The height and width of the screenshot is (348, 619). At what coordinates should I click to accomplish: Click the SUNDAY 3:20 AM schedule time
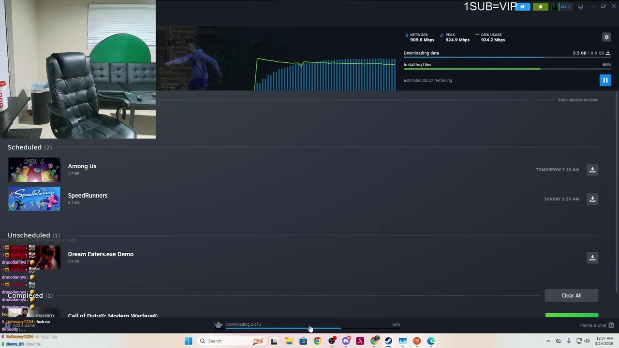coord(561,199)
